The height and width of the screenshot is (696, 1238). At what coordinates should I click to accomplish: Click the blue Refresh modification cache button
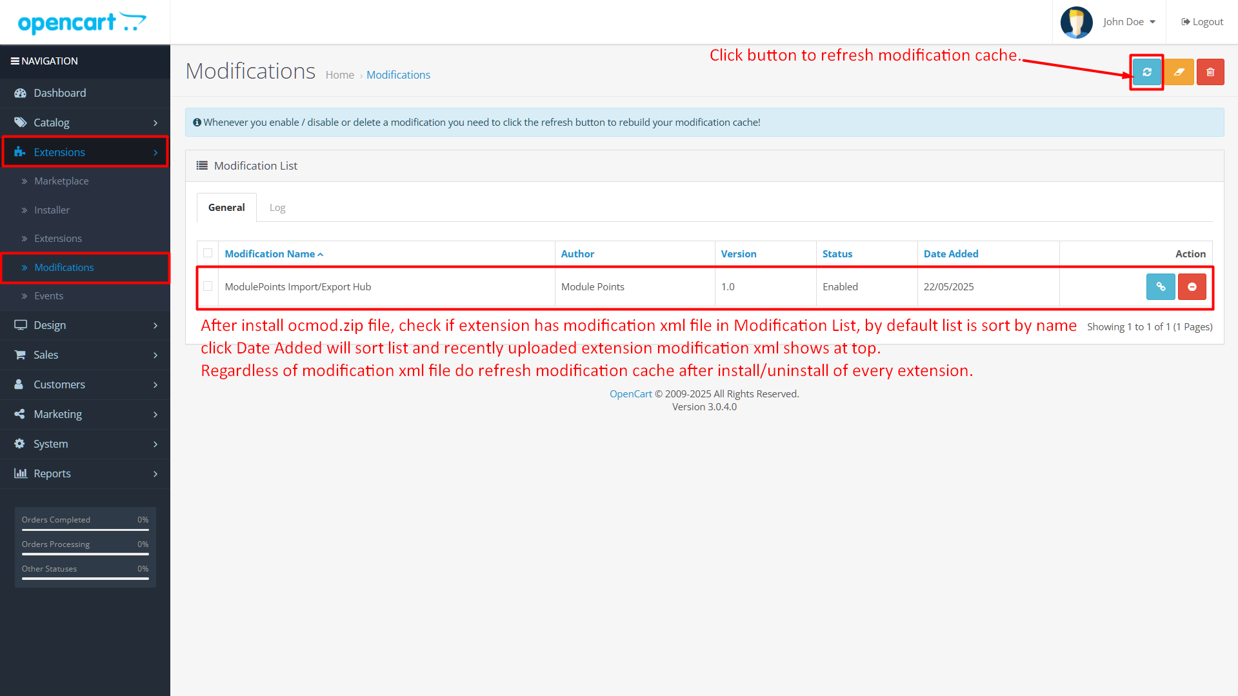tap(1146, 72)
